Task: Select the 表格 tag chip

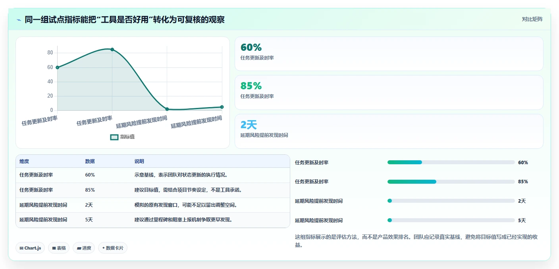Action: tap(59, 248)
